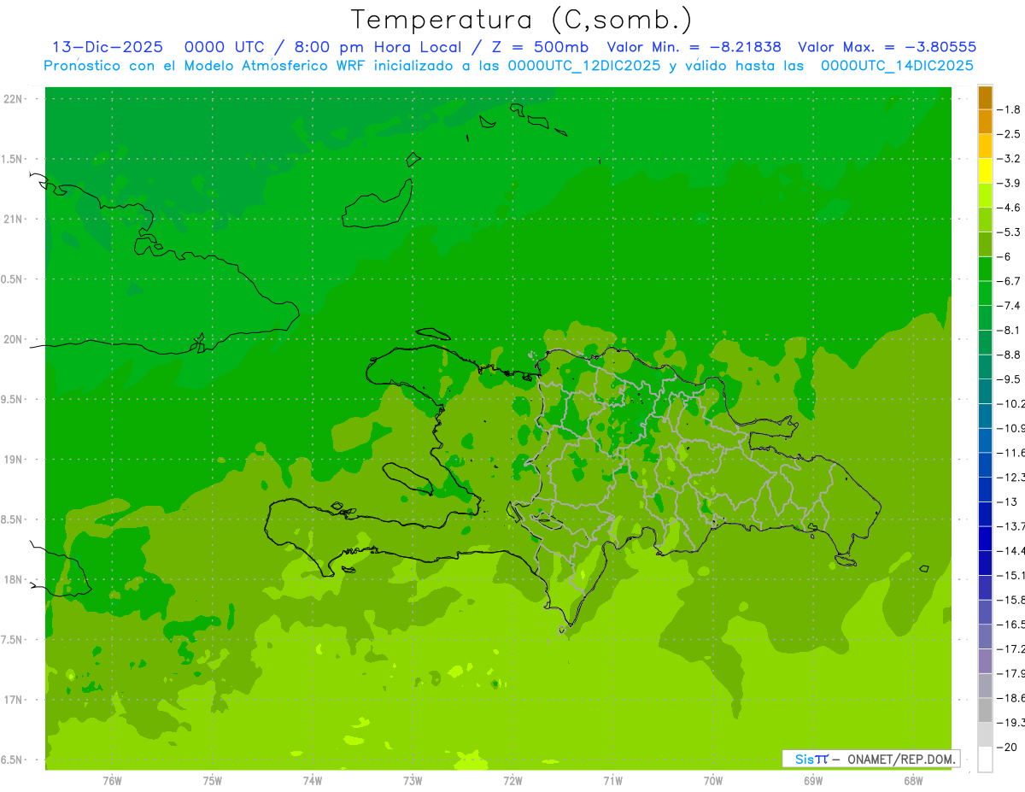1025x792 pixels.
Task: Pick the white swatch below the -20 label
Action: click(985, 760)
